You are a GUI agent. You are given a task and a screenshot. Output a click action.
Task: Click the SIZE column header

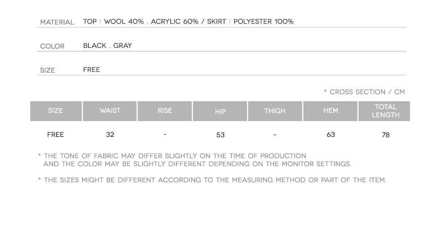point(55,111)
